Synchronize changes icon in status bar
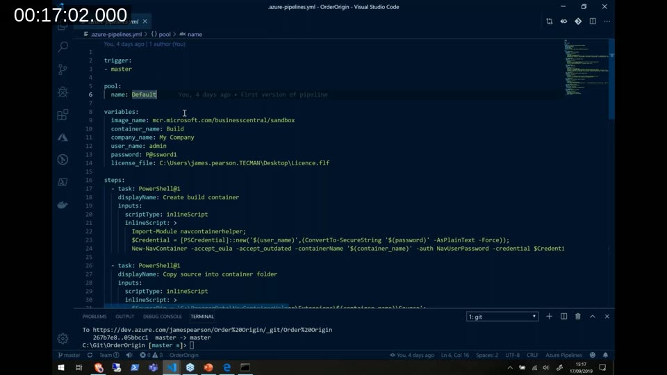667x375 pixels. tap(90, 355)
